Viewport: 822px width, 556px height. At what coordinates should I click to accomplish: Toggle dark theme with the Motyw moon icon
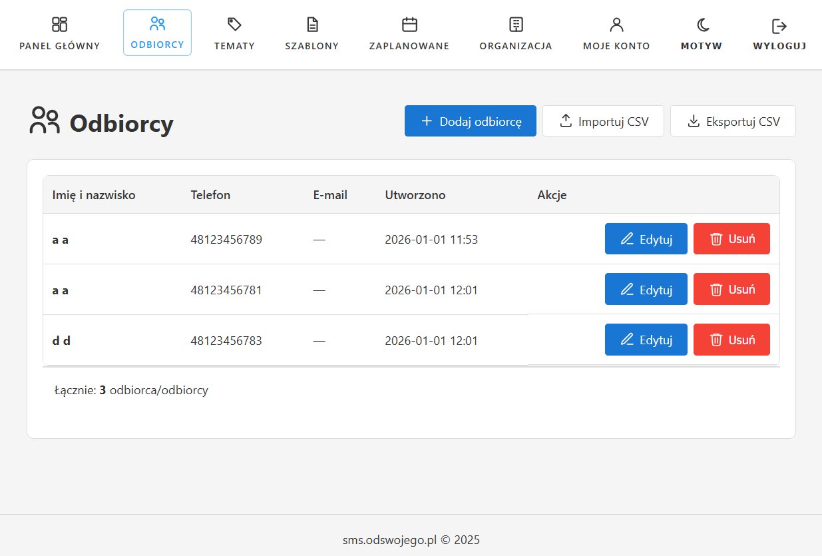(701, 23)
